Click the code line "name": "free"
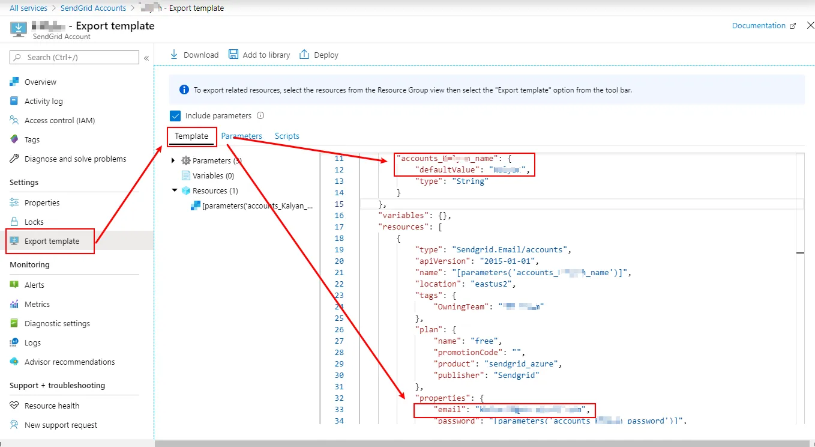815x447 pixels. tap(468, 341)
